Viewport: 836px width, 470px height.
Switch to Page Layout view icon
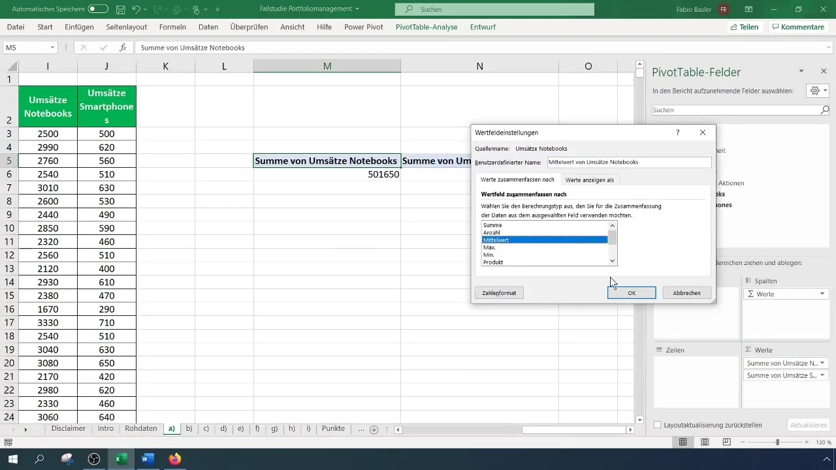coord(705,443)
